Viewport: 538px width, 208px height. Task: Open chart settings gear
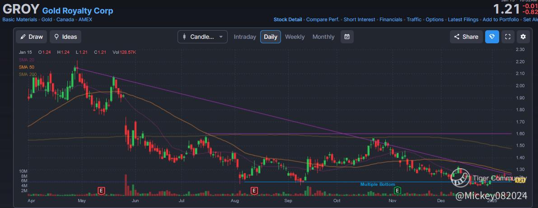tap(523, 37)
